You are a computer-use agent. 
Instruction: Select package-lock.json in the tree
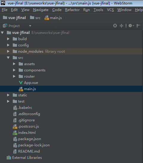point(34,145)
